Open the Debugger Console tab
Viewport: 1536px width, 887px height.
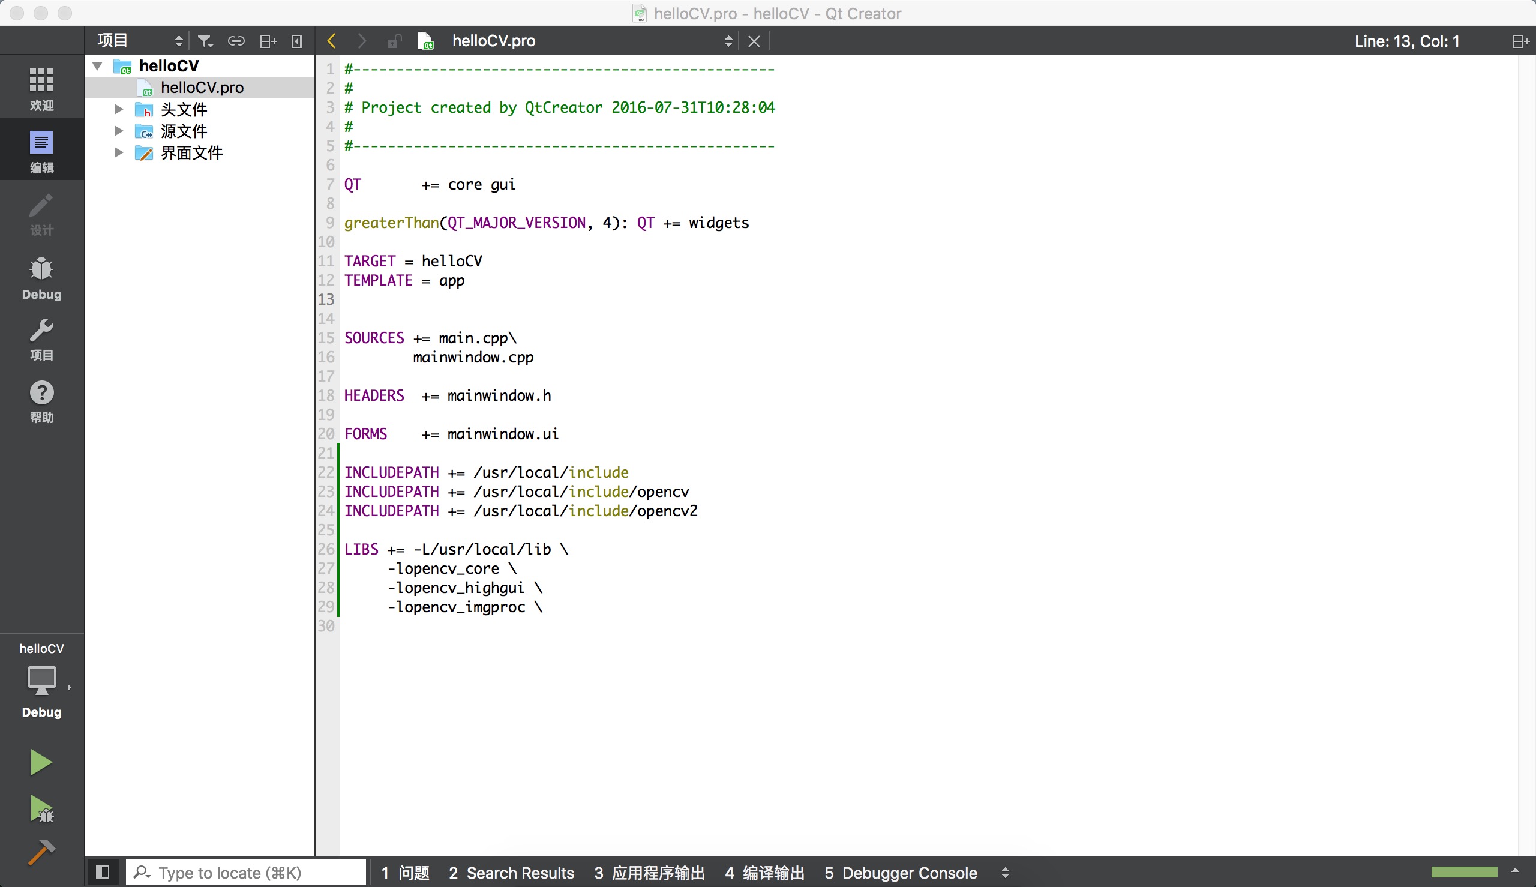point(901,873)
